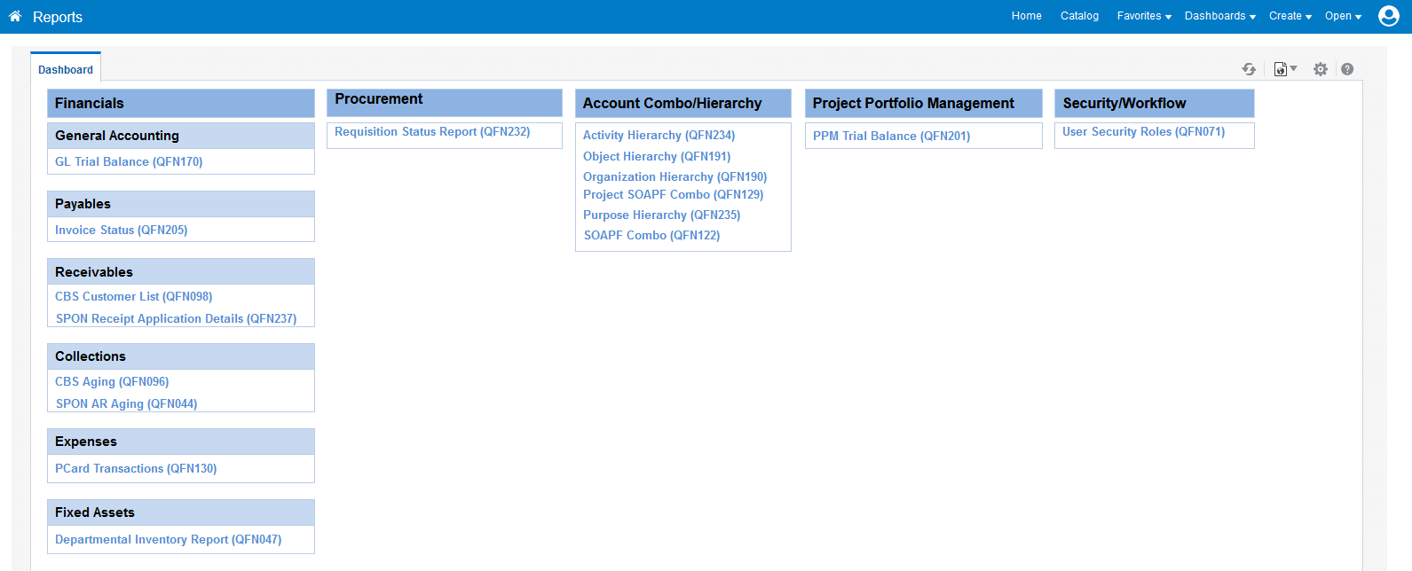Open the export page options icon
The width and height of the screenshot is (1412, 571).
click(1283, 69)
